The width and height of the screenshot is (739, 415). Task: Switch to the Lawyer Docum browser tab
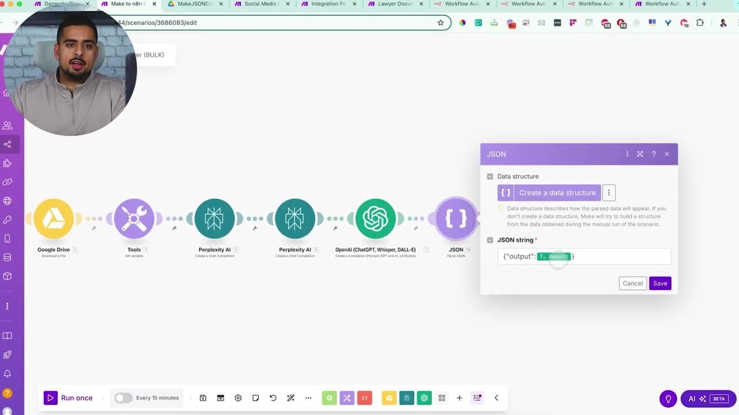[x=395, y=4]
